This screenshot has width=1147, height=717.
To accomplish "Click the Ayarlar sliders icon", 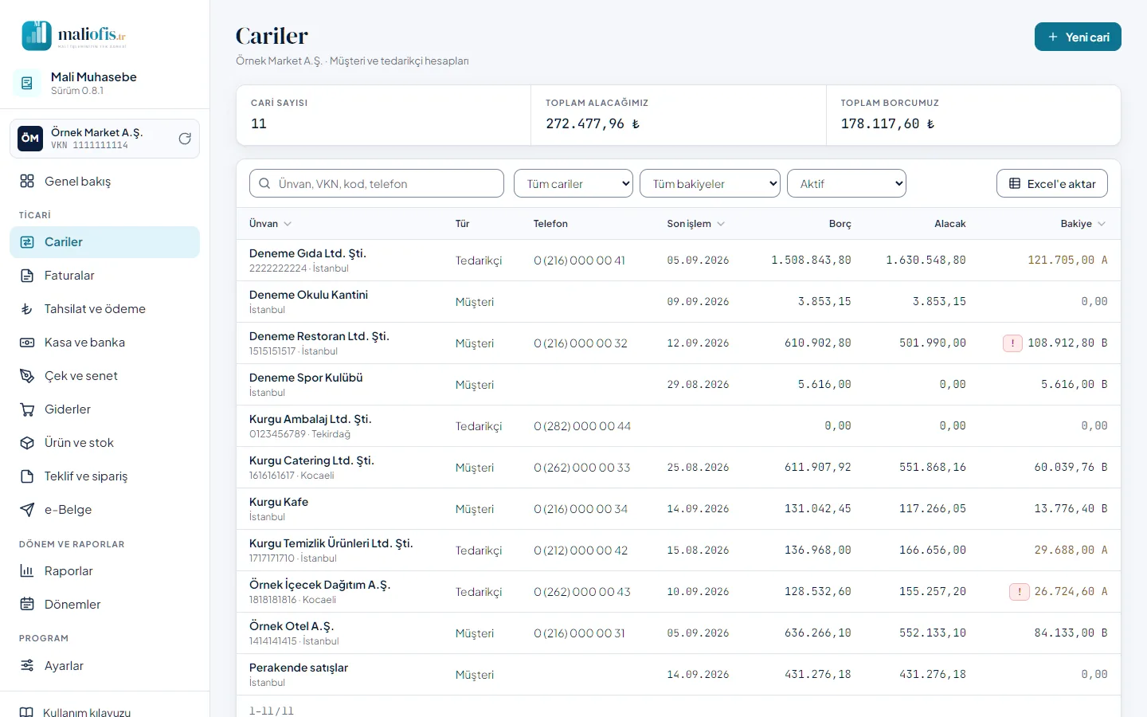I will pos(27,666).
